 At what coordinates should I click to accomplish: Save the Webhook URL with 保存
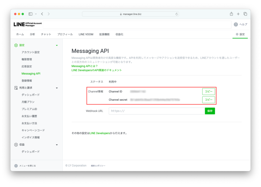210,111
